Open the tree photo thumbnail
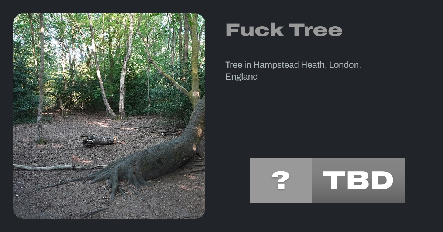443x232 pixels. 109,116
